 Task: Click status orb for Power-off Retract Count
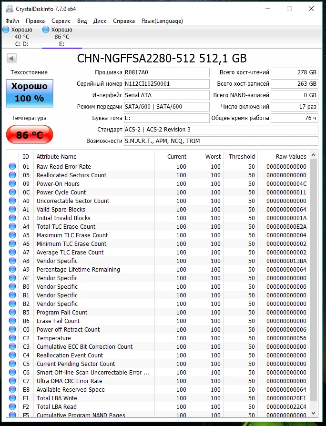[x=12, y=329]
